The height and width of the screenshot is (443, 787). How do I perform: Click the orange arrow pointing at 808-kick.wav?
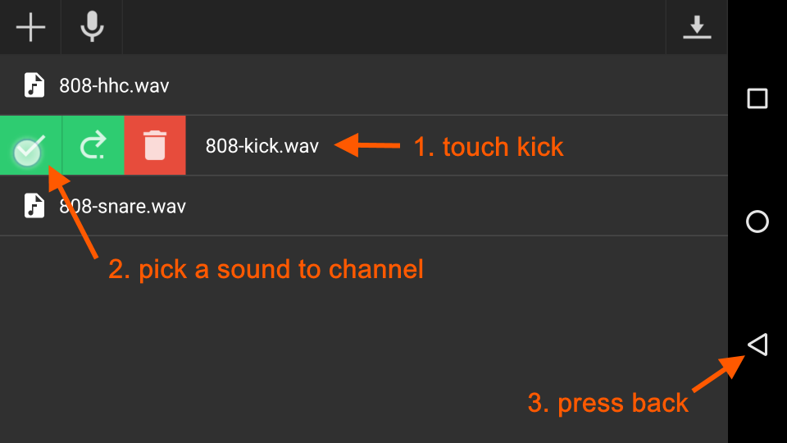369,146
